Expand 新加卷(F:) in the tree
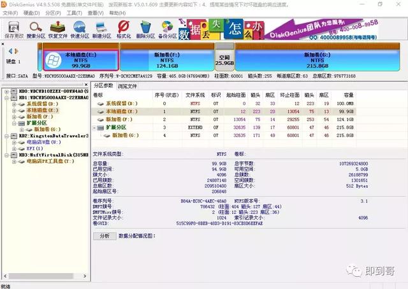 point(14,117)
